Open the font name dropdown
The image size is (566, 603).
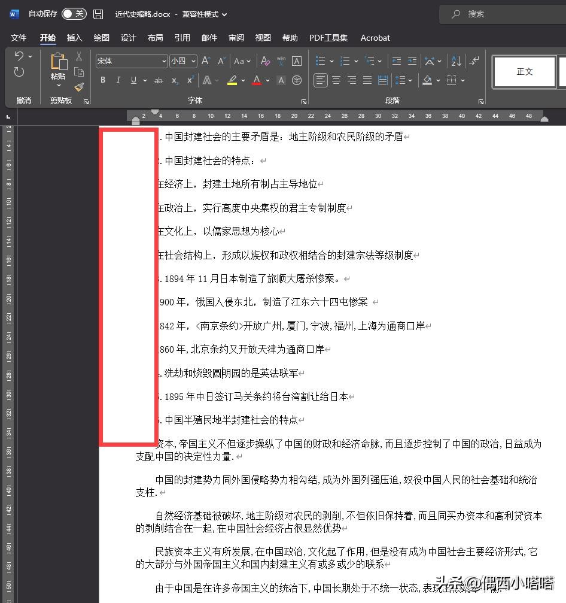click(164, 60)
